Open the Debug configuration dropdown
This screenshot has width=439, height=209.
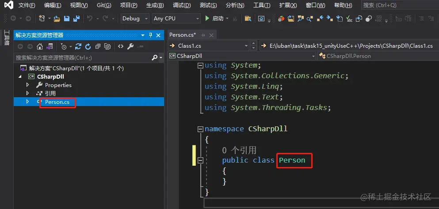(x=135, y=19)
